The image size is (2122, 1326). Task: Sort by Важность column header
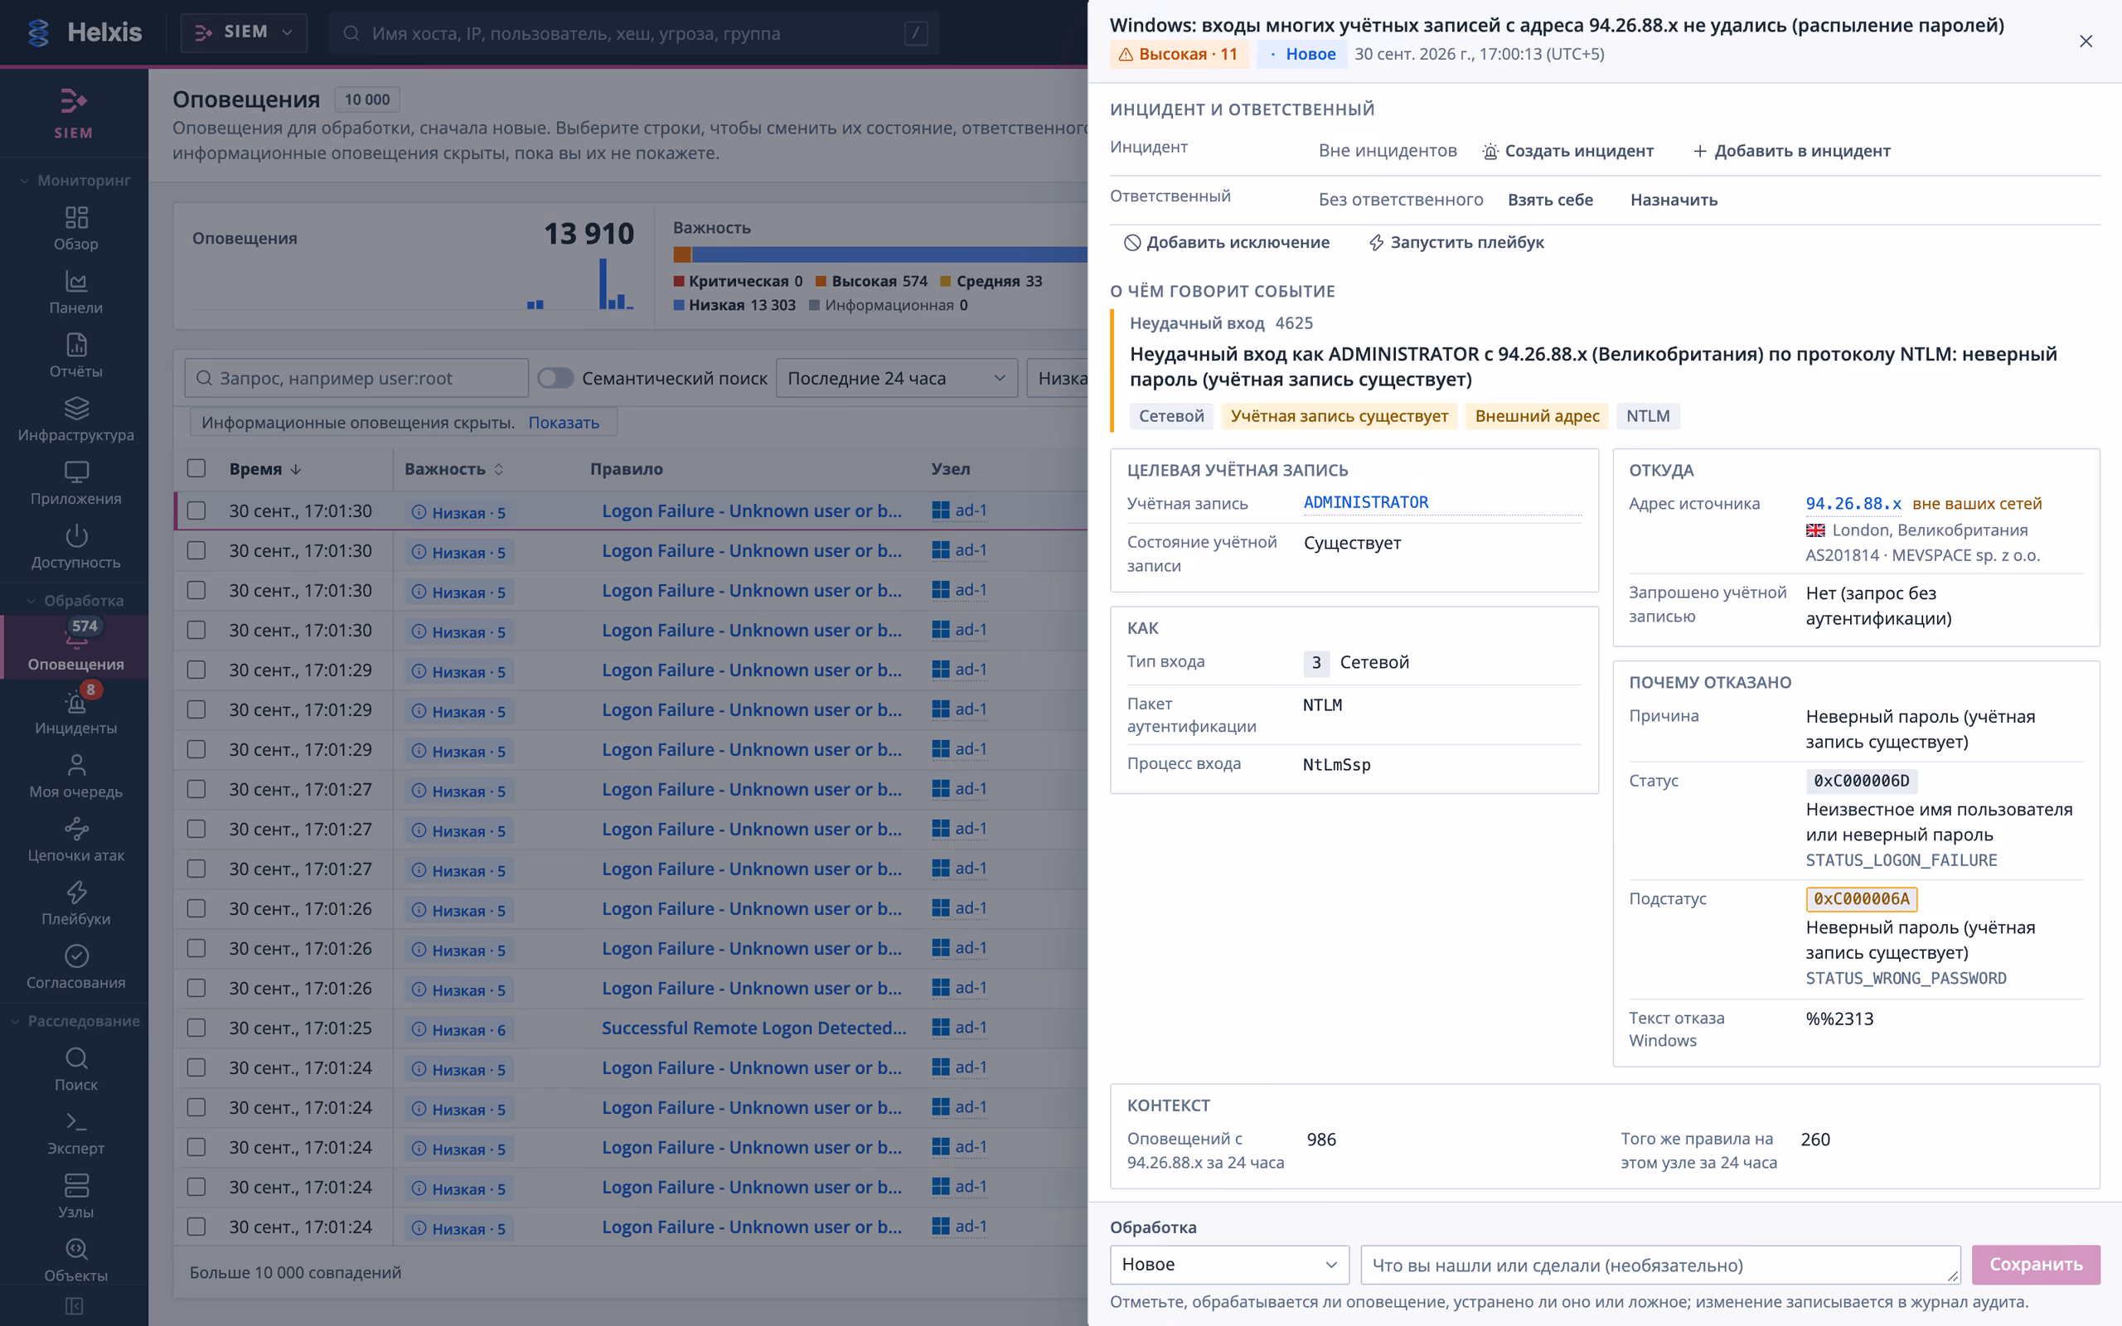click(454, 469)
